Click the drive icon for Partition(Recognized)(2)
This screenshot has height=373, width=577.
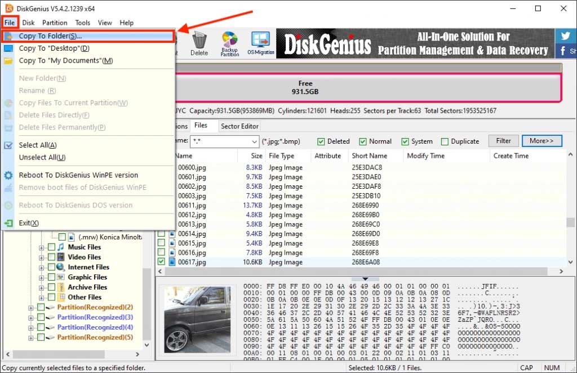click(51, 307)
